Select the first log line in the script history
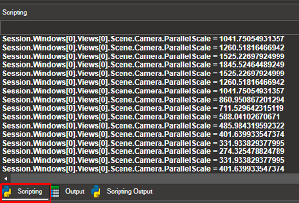The image size is (299, 203). point(143,38)
